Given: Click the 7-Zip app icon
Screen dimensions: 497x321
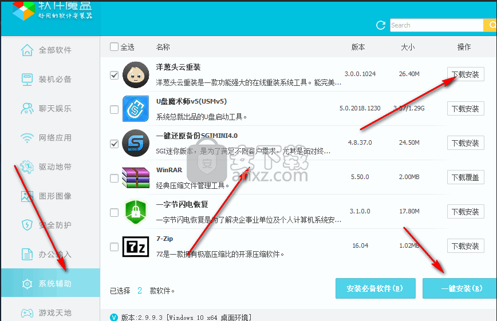Looking at the screenshot, I should click(x=136, y=246).
